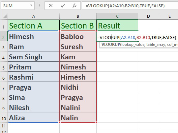Click cell containing Sam Singh
The image size is (178, 133).
coord(34,57)
